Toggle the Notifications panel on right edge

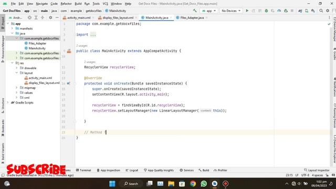[x=334, y=87]
